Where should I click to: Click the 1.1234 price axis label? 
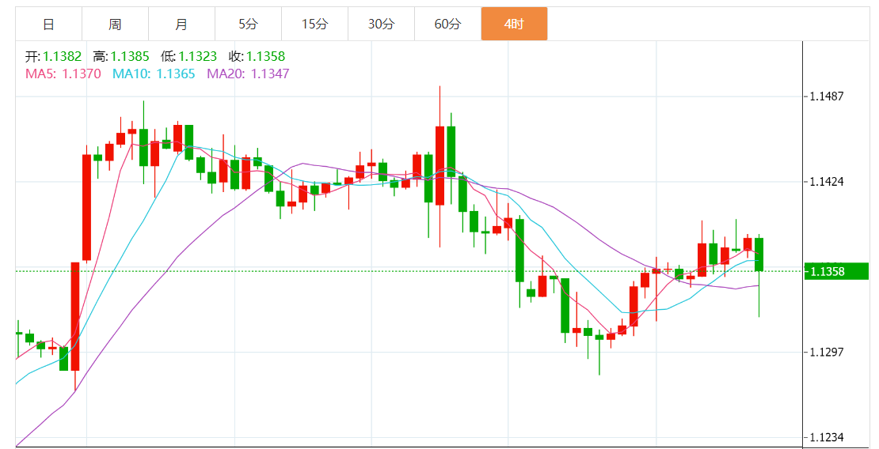(826, 437)
